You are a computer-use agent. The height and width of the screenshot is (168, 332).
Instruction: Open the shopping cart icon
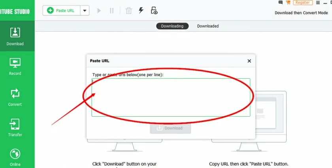288,2
